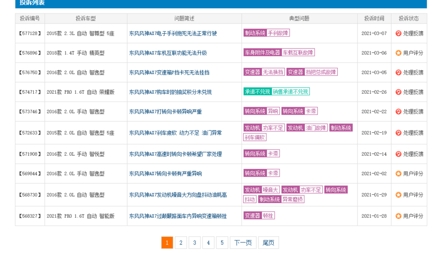Click the 车身附件及电器 车载互联故障 tag

tap(279, 52)
